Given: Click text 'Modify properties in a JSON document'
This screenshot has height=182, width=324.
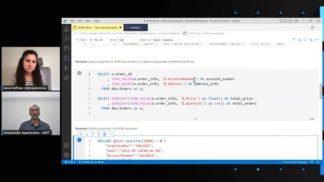Looking at the screenshot, I should pyautogui.click(x=113, y=128).
